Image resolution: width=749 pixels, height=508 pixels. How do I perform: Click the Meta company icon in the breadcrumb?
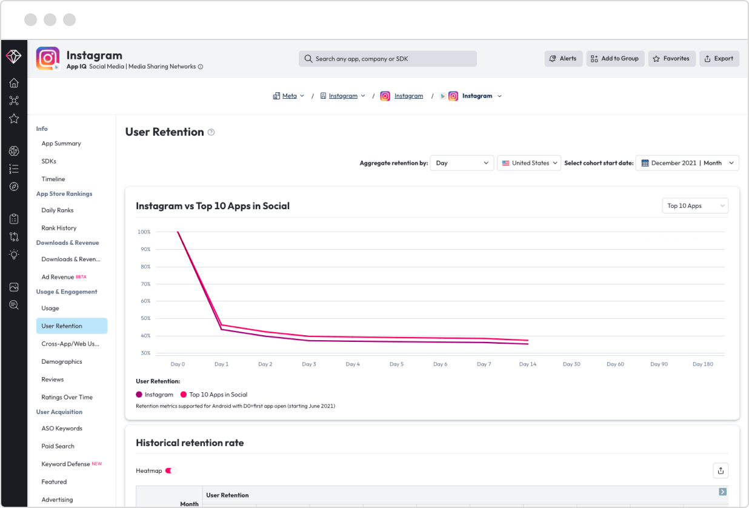click(276, 96)
